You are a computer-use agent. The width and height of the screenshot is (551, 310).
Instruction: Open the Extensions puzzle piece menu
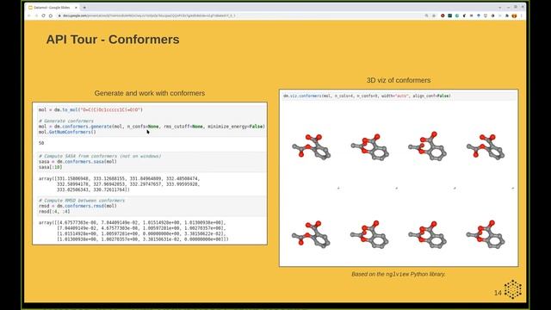507,15
